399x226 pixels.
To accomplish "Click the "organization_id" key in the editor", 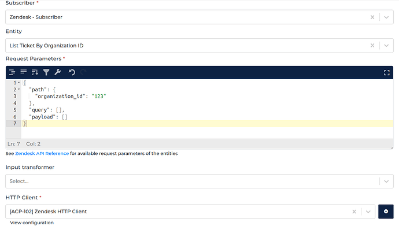I will pyautogui.click(x=60, y=97).
